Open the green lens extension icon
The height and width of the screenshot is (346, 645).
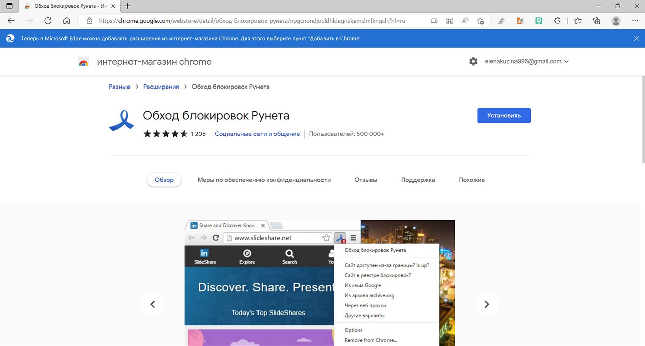539,21
